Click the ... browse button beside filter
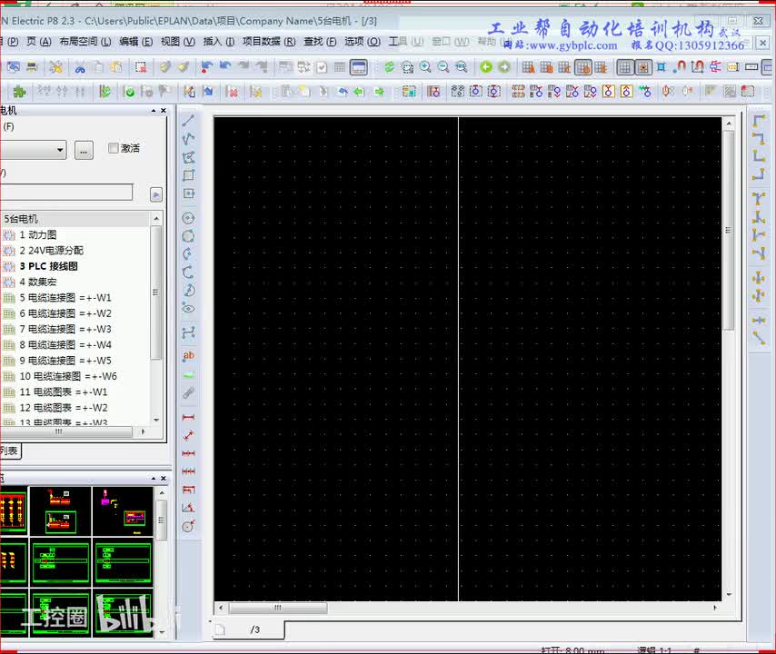This screenshot has width=776, height=654. pos(84,151)
